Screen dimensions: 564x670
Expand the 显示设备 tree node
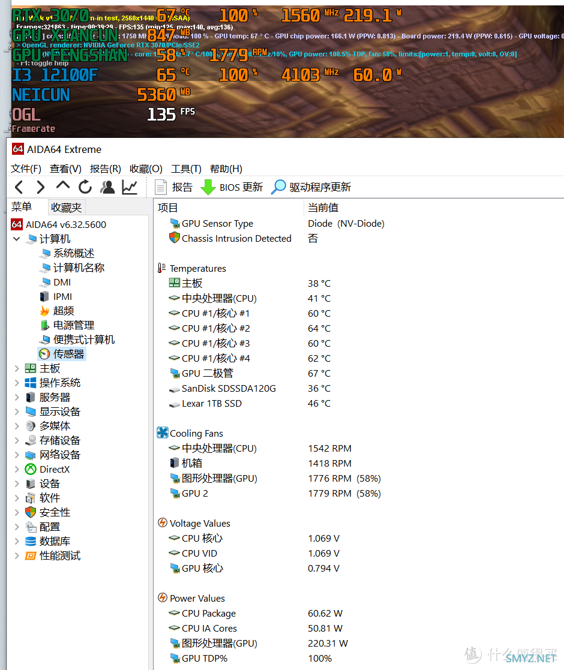17,411
